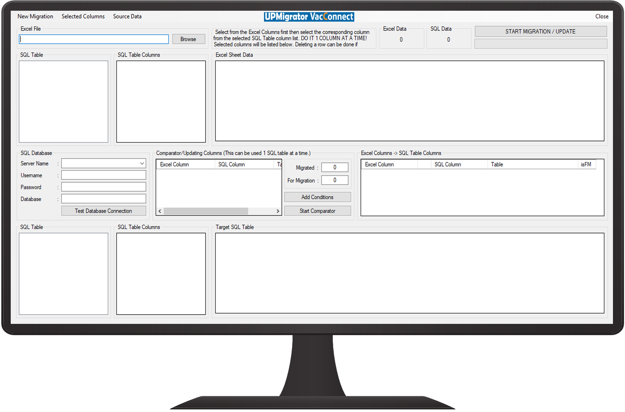Click the isFM column header
Screen dimensions: 625x412
pos(586,164)
